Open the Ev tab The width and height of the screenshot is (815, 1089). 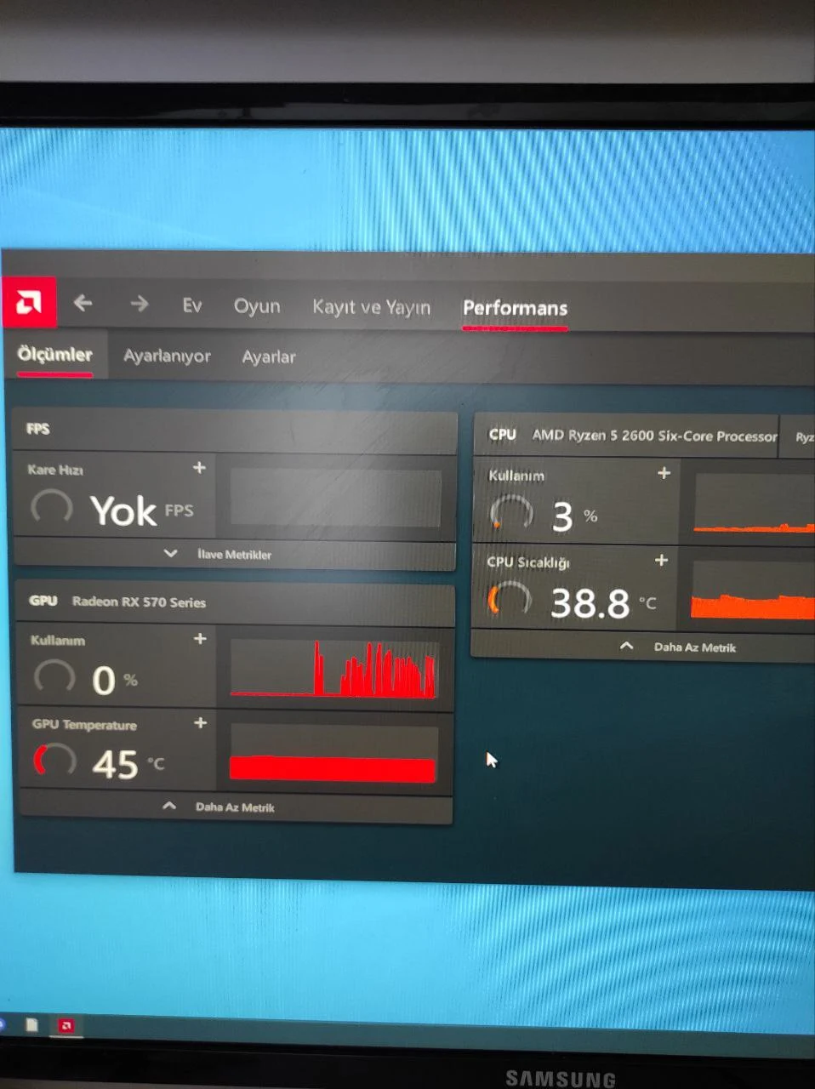[x=192, y=305]
